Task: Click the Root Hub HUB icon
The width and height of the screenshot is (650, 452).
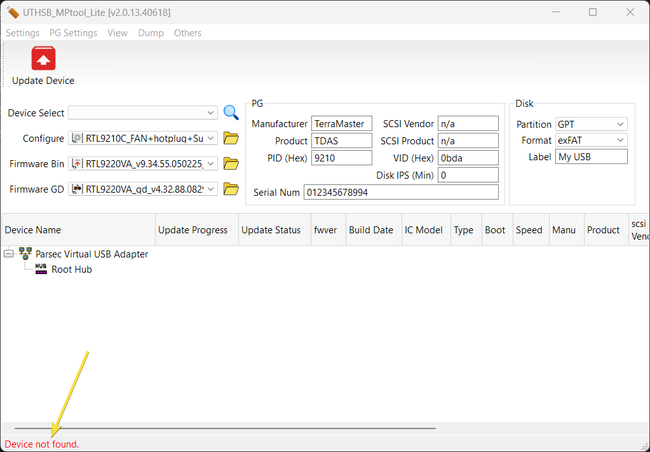Action: coord(41,269)
